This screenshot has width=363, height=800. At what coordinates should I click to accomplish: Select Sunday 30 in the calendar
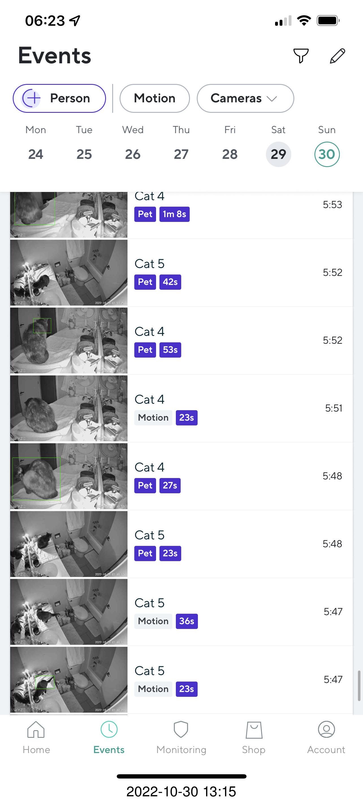(x=327, y=154)
